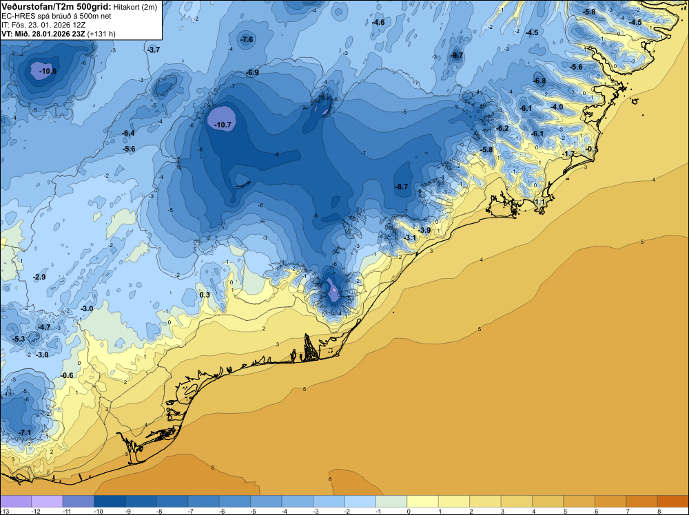
Task: Click the "8" tick label on the legend
Action: [659, 511]
